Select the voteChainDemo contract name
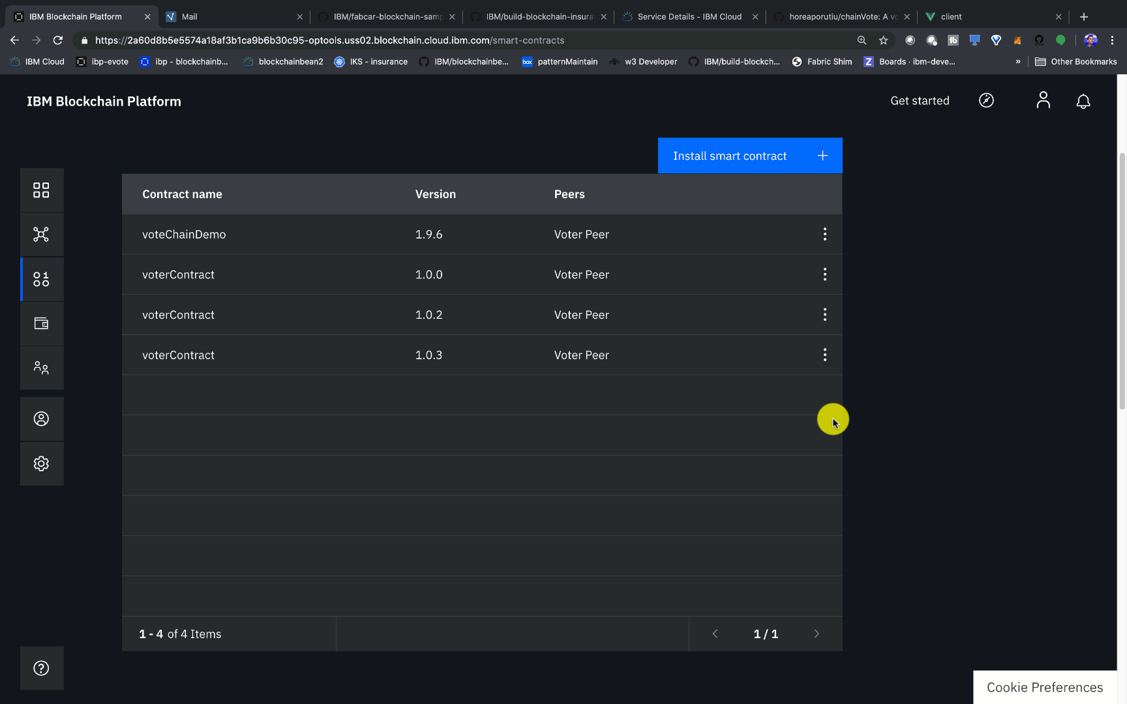Viewport: 1127px width, 704px height. (184, 234)
